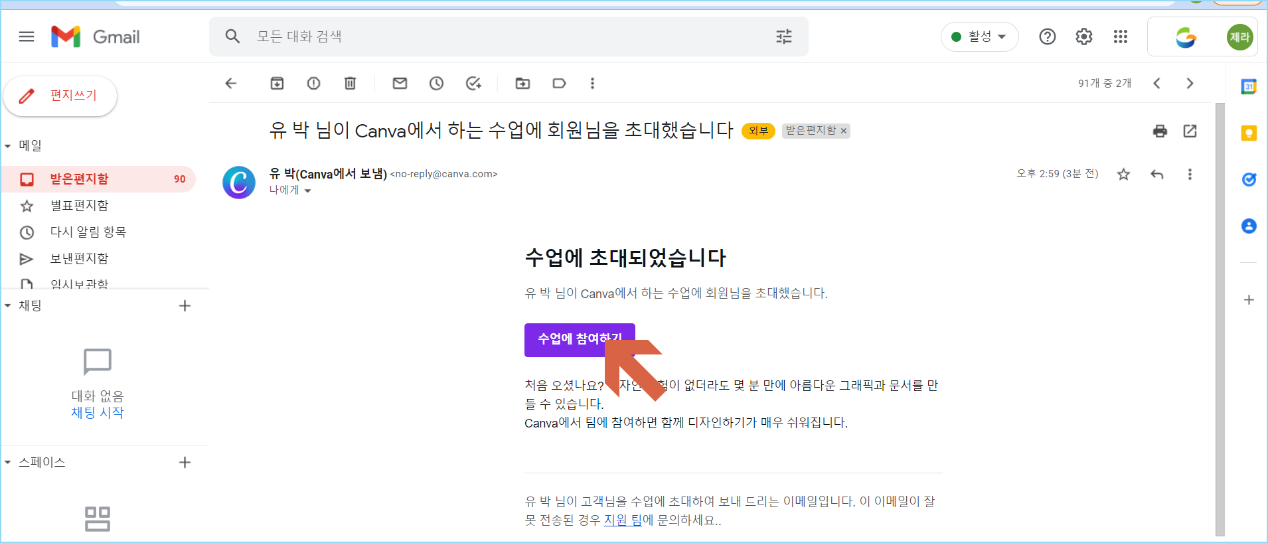This screenshot has width=1268, height=543.
Task: Start a new chat with plus icon
Action: 185,305
